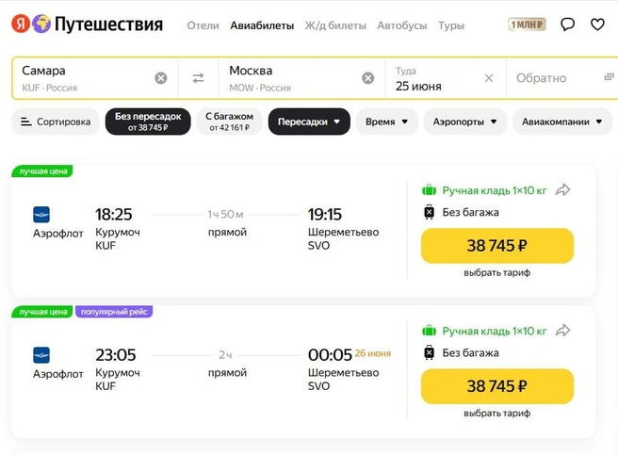This screenshot has height=455, width=618.
Task: Toggle the С багажом filter
Action: (x=229, y=122)
